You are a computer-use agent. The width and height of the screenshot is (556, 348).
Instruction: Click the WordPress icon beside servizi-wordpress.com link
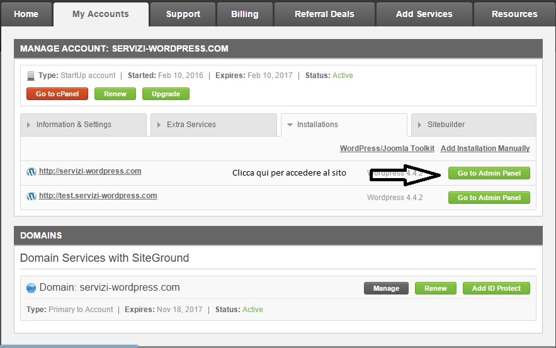[31, 172]
